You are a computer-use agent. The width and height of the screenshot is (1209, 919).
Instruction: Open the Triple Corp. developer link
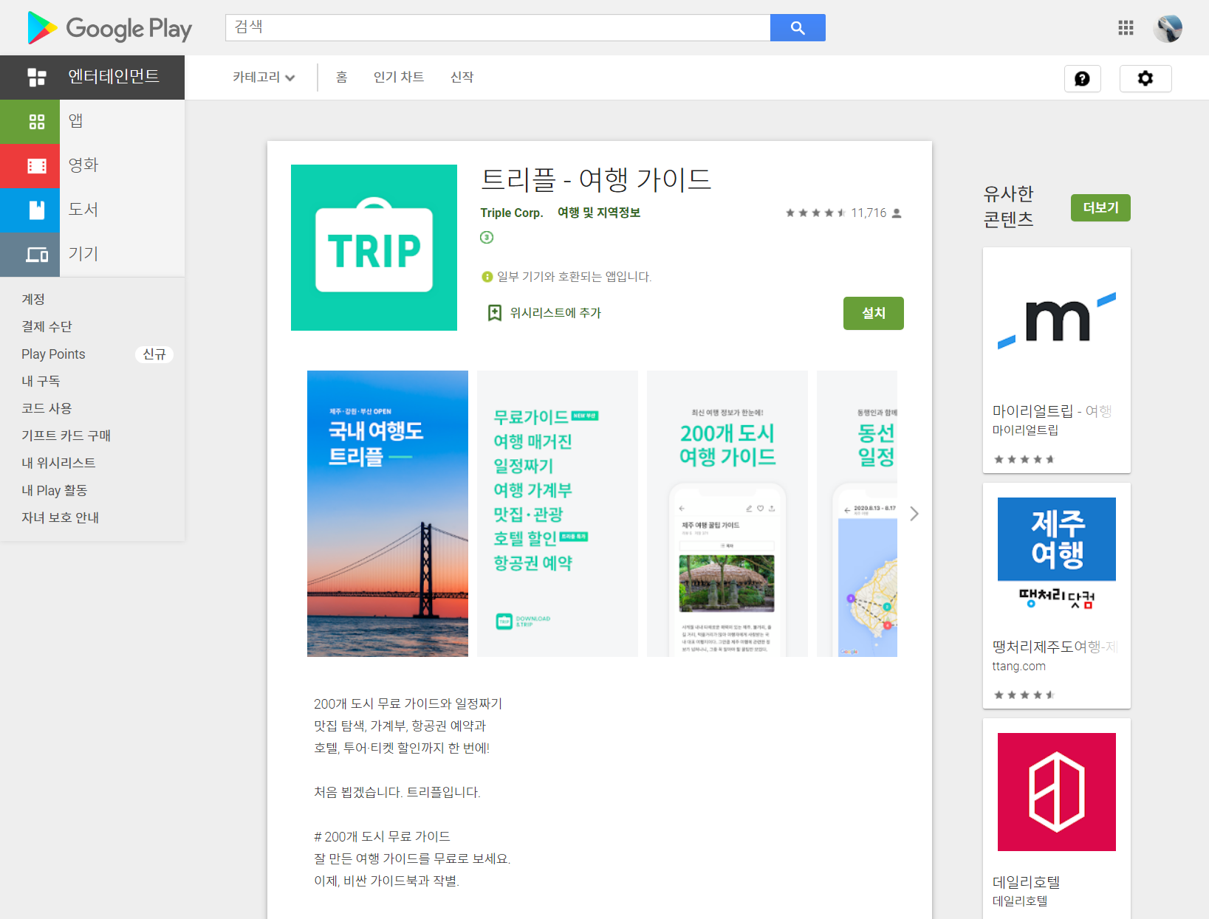click(x=512, y=213)
